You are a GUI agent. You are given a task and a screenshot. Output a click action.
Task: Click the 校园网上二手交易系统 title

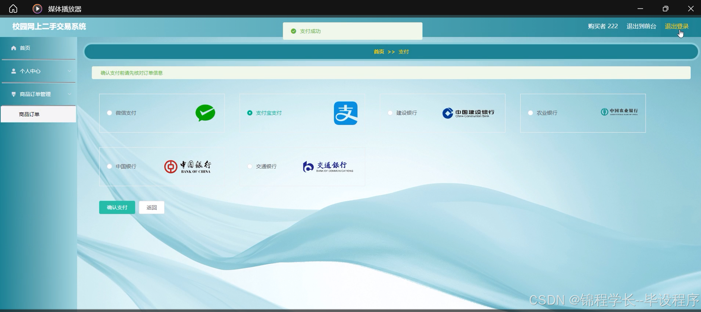point(49,26)
